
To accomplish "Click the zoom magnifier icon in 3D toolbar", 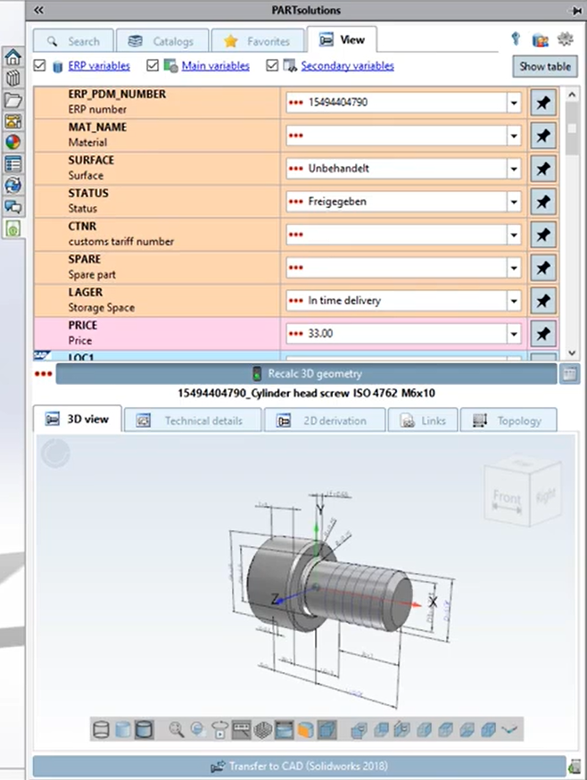I will tap(176, 730).
